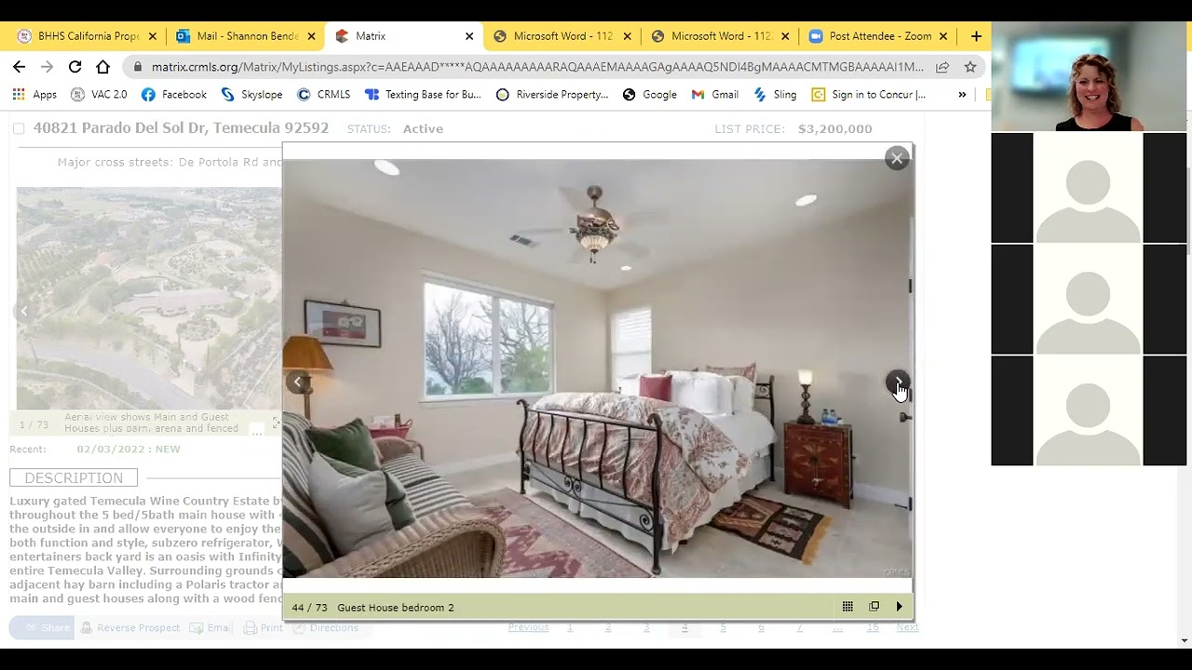This screenshot has width=1192, height=670.
Task: Open CRMLS bookmark
Action: 324,94
